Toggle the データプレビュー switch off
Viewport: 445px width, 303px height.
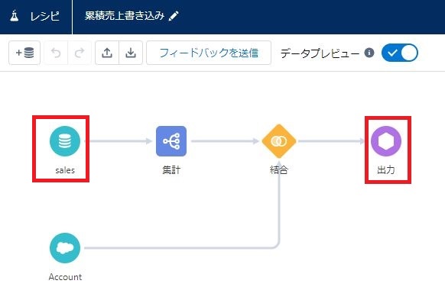tap(400, 53)
